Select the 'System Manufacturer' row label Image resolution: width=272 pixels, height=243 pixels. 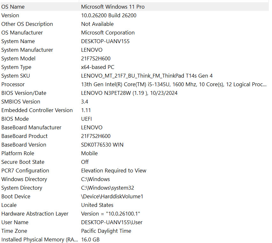[x=27, y=50]
